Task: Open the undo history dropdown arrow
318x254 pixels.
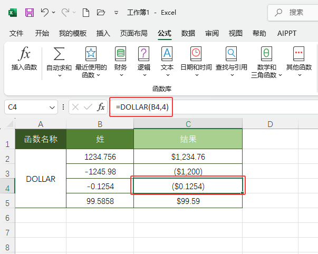Action: click(54, 13)
